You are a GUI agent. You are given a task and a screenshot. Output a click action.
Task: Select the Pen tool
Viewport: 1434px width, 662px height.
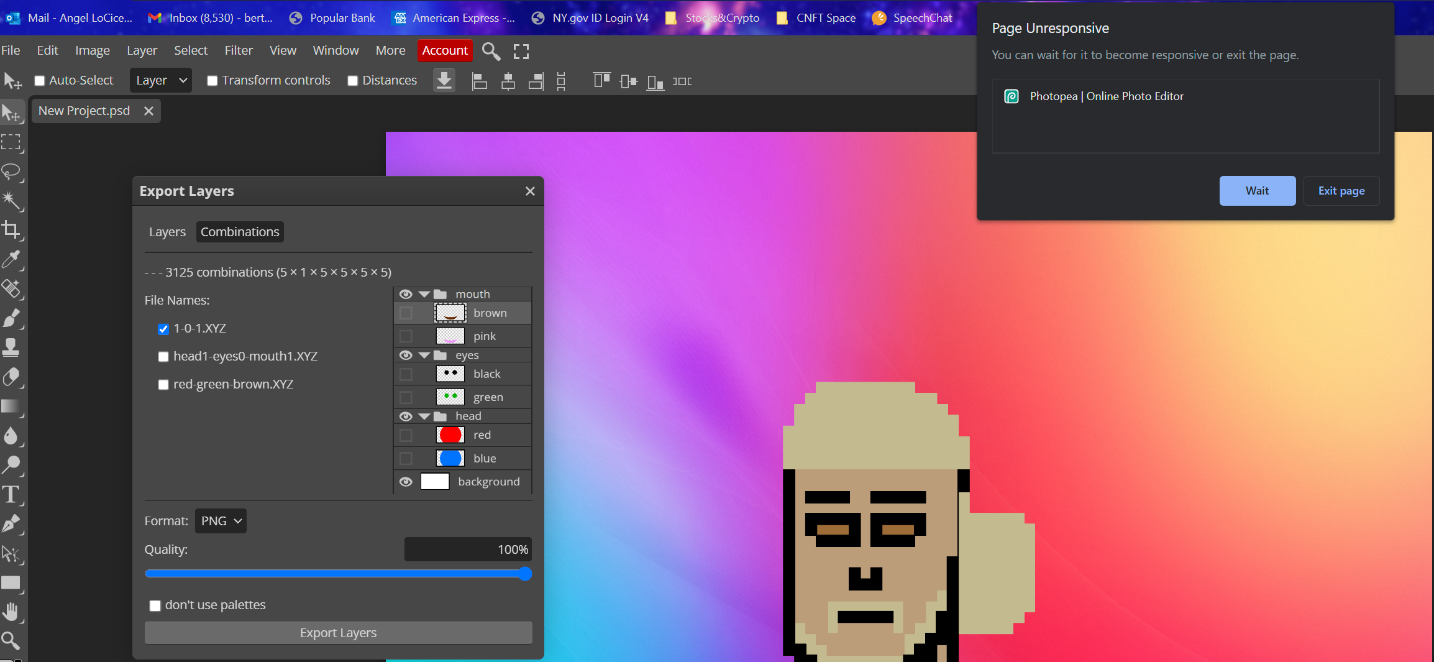point(12,524)
